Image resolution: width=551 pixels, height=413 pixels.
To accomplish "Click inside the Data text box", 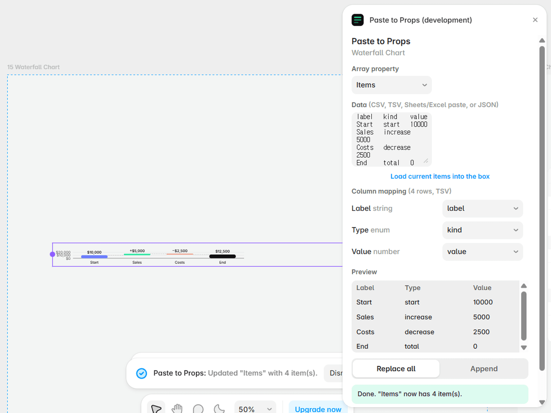I will (392, 140).
